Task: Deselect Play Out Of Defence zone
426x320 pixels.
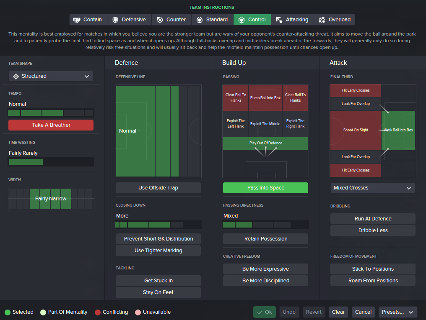Action: point(265,143)
